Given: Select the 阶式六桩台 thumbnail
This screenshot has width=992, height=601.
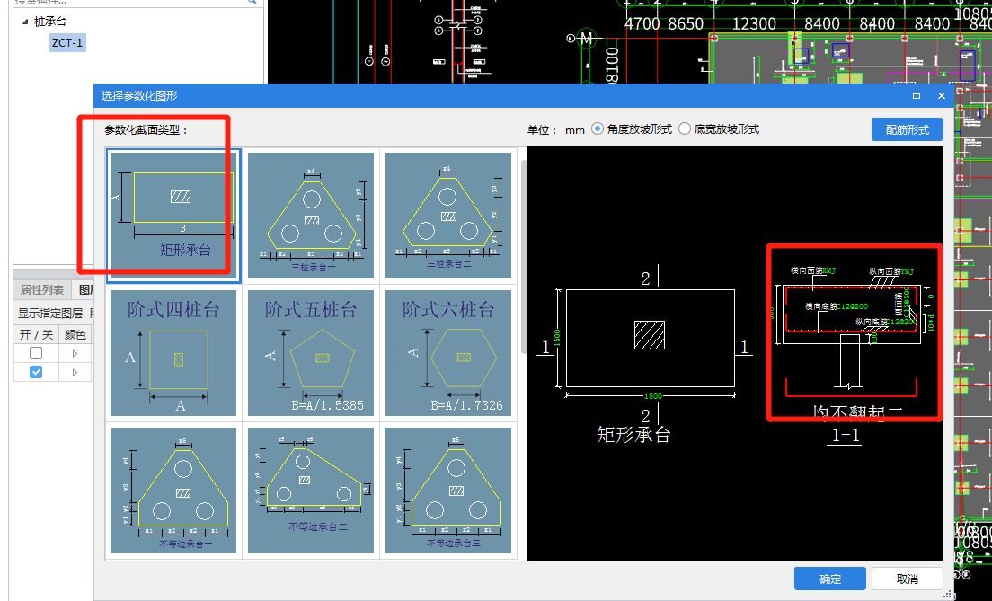Looking at the screenshot, I should point(447,353).
